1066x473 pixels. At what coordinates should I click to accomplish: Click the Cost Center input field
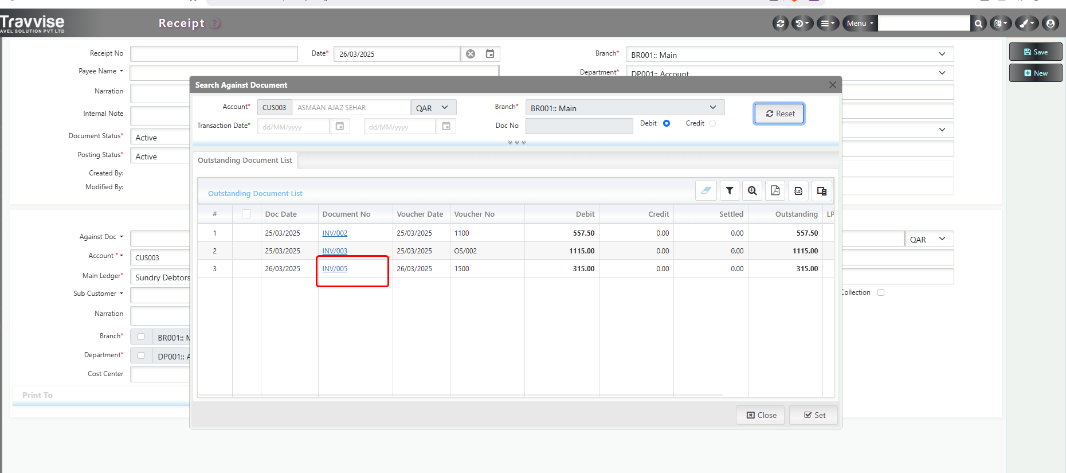tap(160, 374)
